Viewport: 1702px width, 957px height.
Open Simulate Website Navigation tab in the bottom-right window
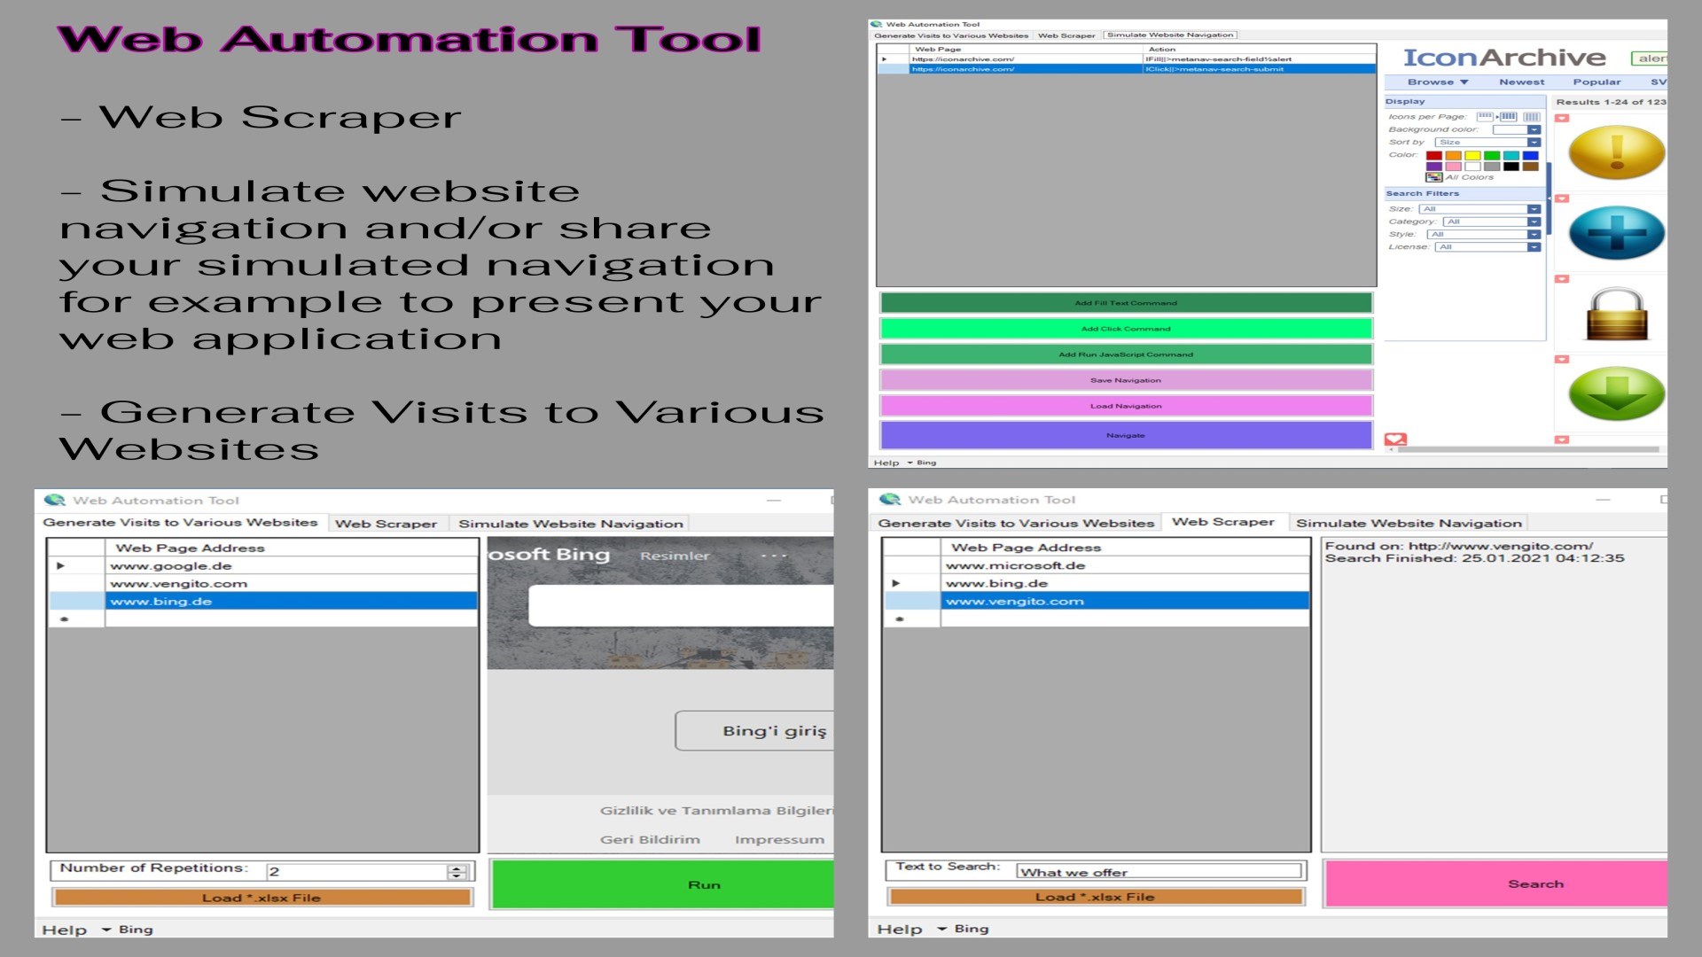click(x=1408, y=524)
